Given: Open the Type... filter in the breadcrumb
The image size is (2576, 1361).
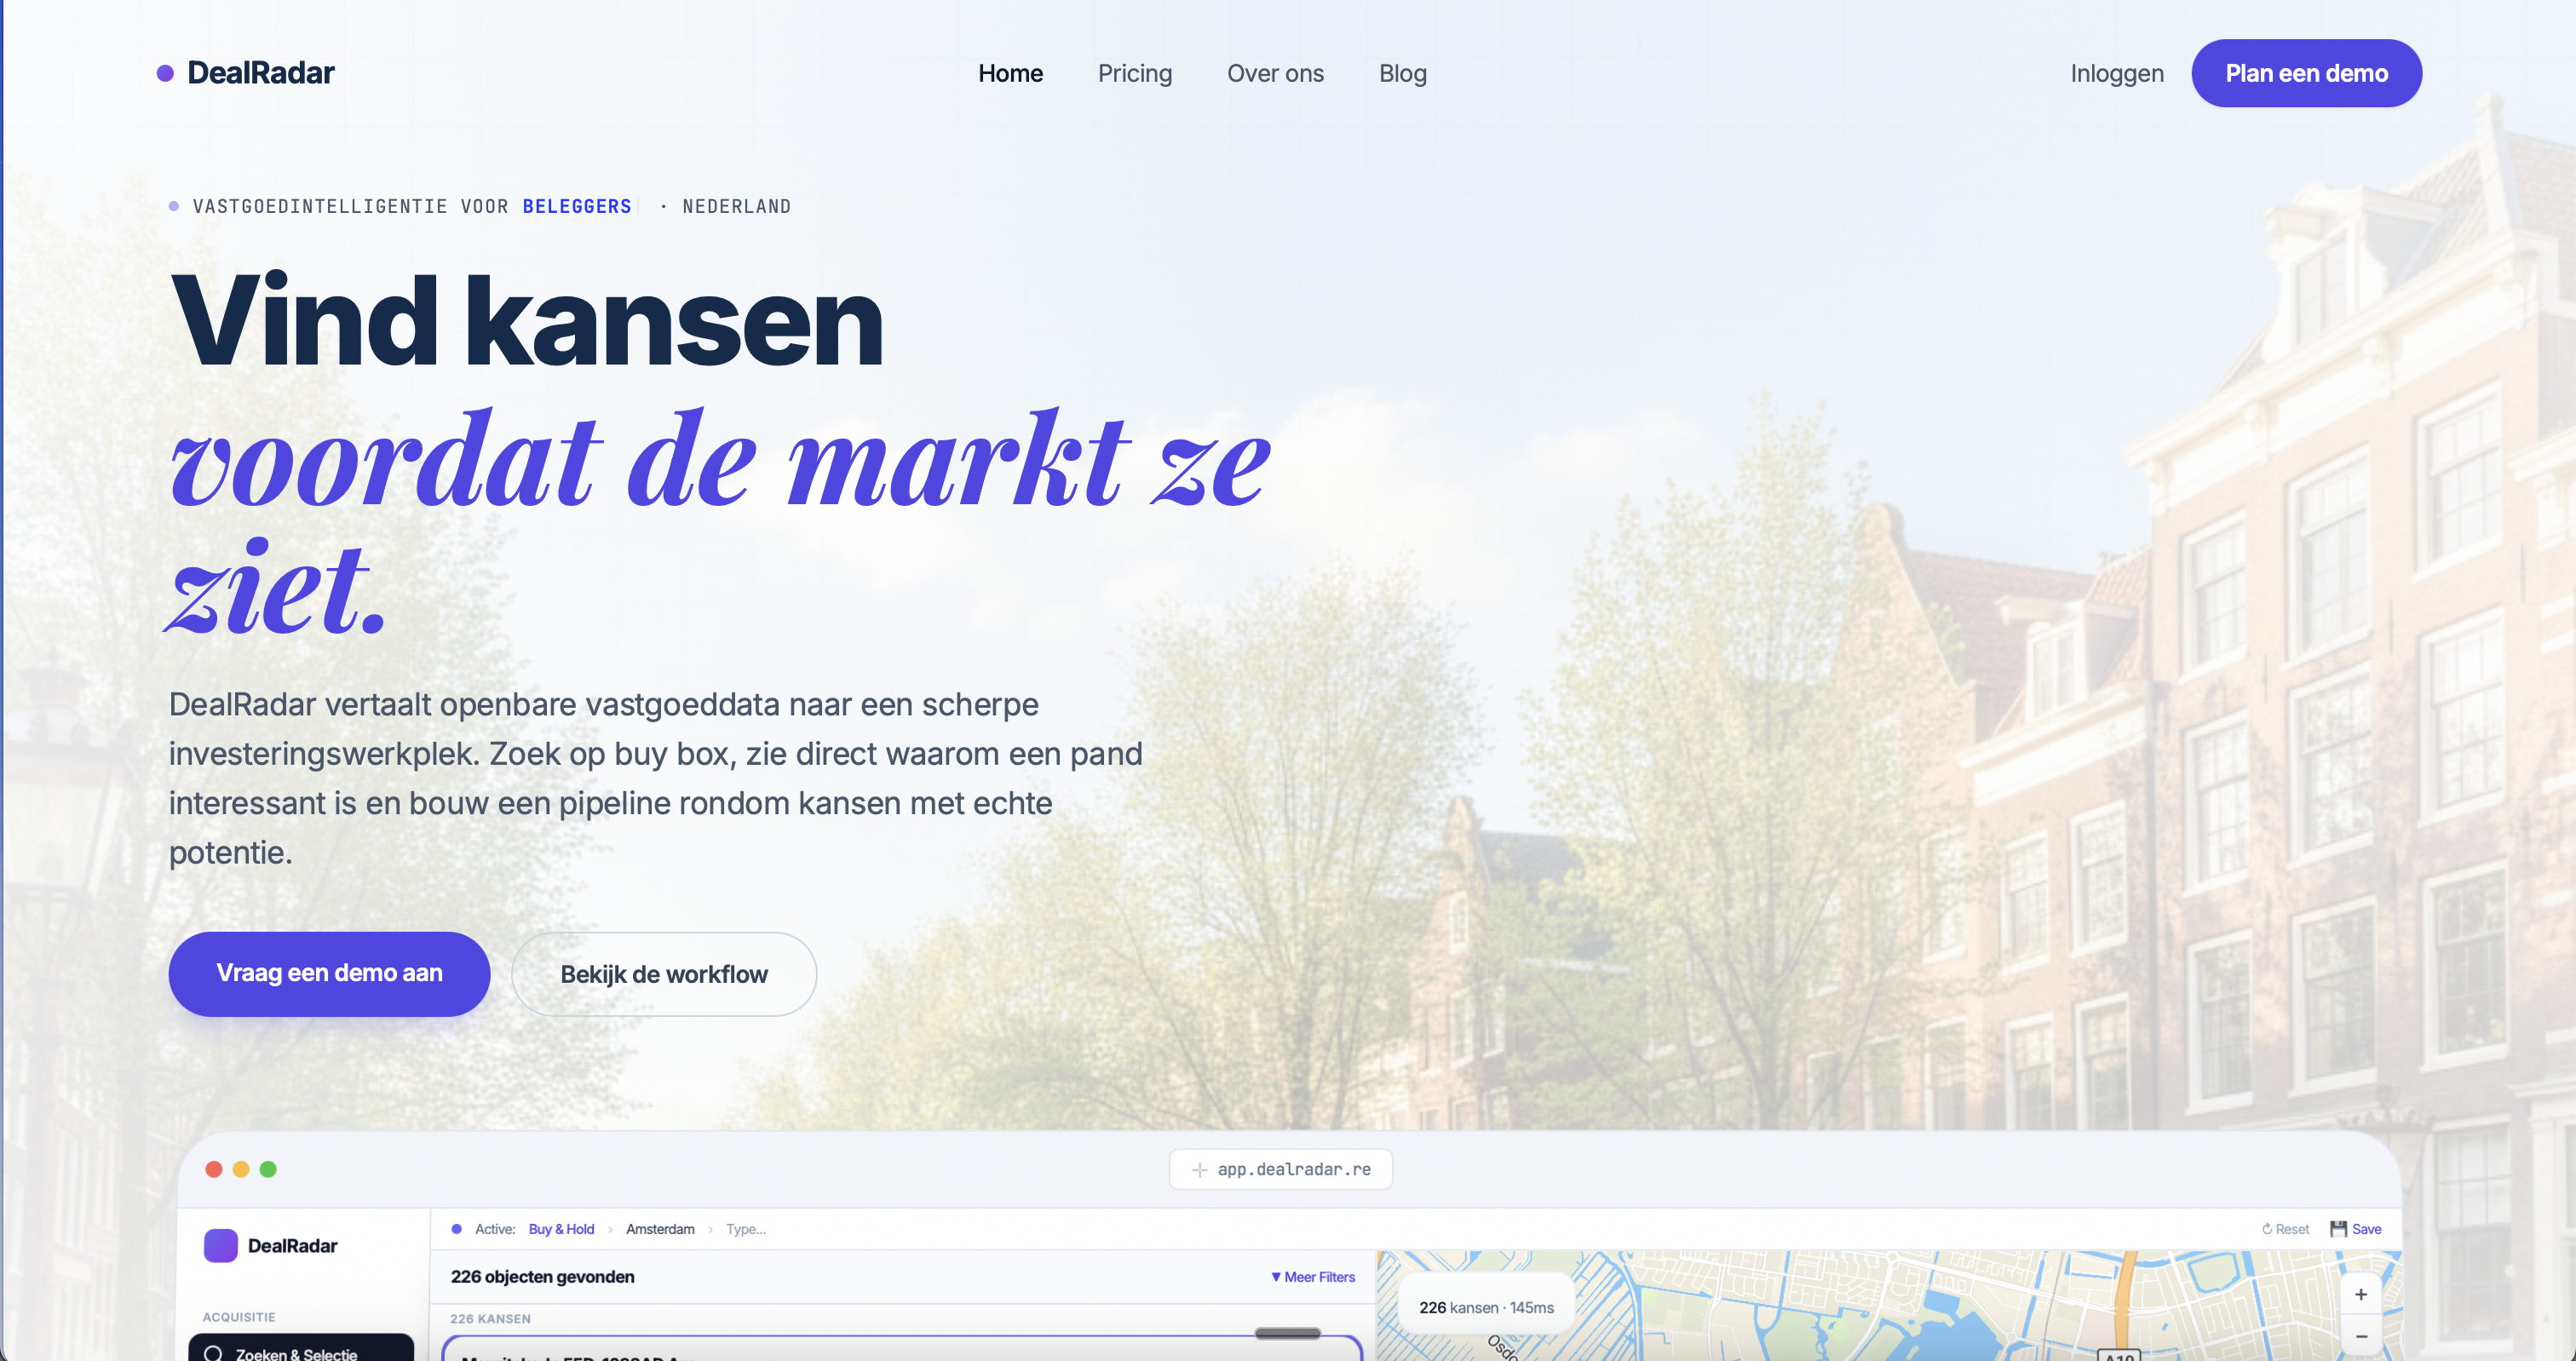Looking at the screenshot, I should tap(745, 1229).
